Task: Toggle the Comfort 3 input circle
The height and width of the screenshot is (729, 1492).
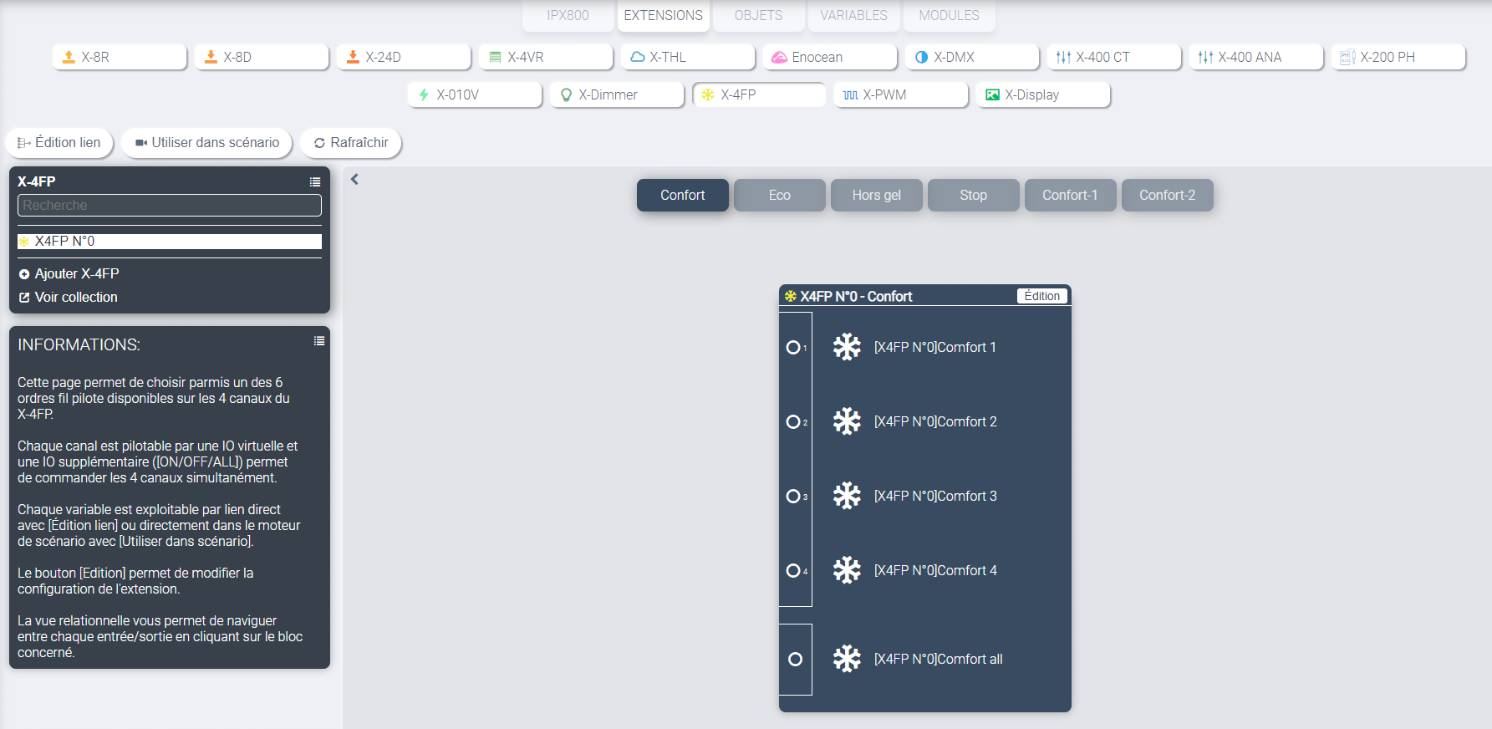Action: point(793,496)
